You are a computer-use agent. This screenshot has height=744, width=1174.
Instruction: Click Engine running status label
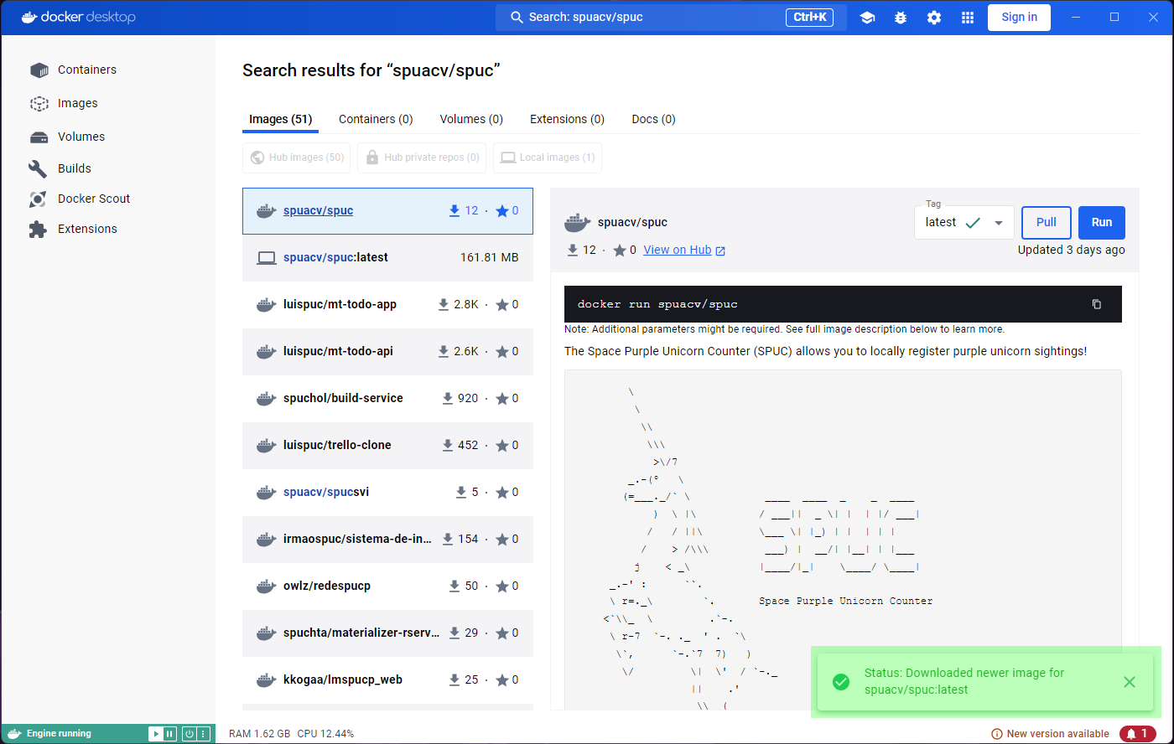[x=59, y=734]
